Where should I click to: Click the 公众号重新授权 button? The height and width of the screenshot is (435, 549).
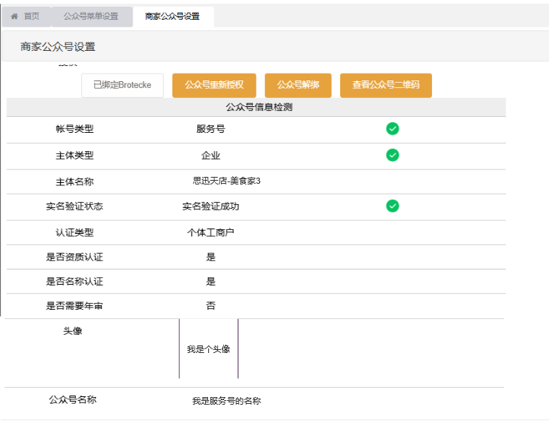(214, 85)
